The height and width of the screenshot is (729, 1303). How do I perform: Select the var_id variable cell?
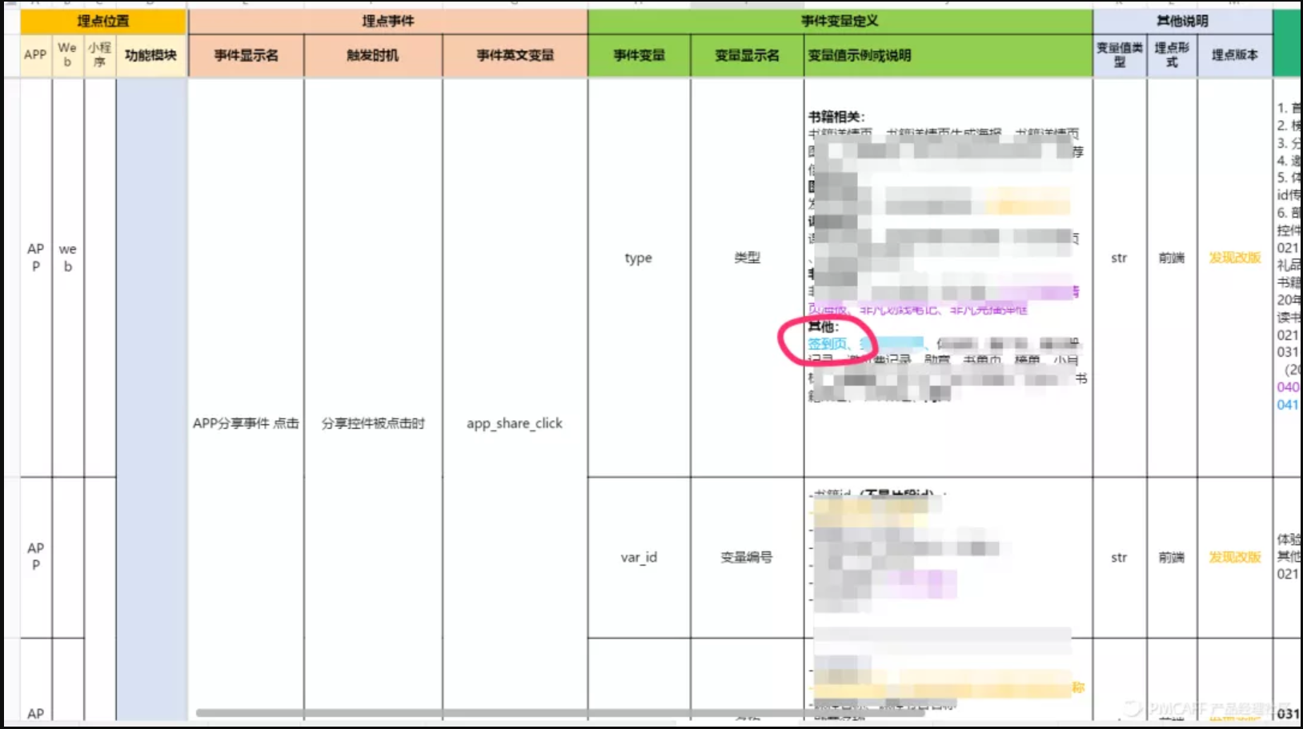pyautogui.click(x=639, y=557)
